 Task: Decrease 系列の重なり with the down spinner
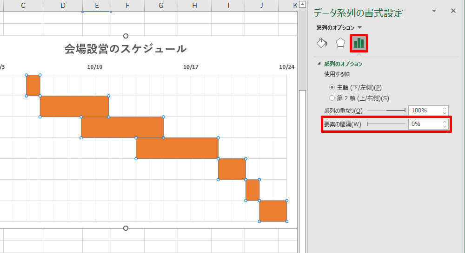(x=445, y=113)
